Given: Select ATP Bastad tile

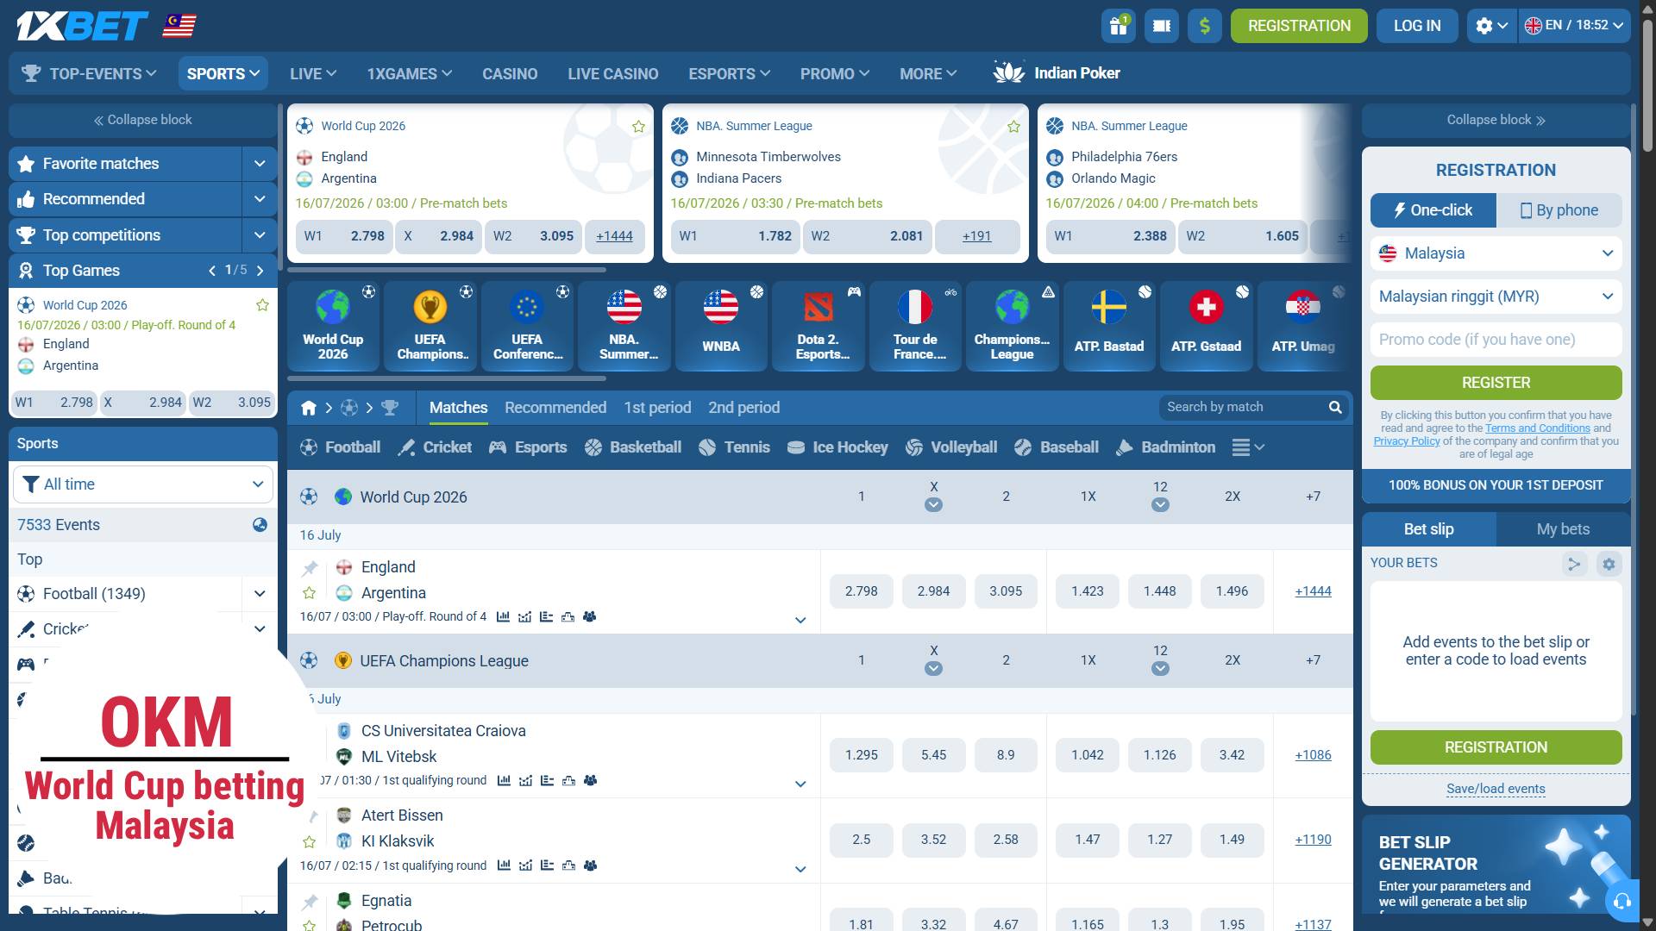Looking at the screenshot, I should pos(1109,326).
